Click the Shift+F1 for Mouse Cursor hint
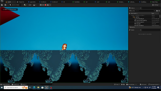 click(x=10, y=9)
